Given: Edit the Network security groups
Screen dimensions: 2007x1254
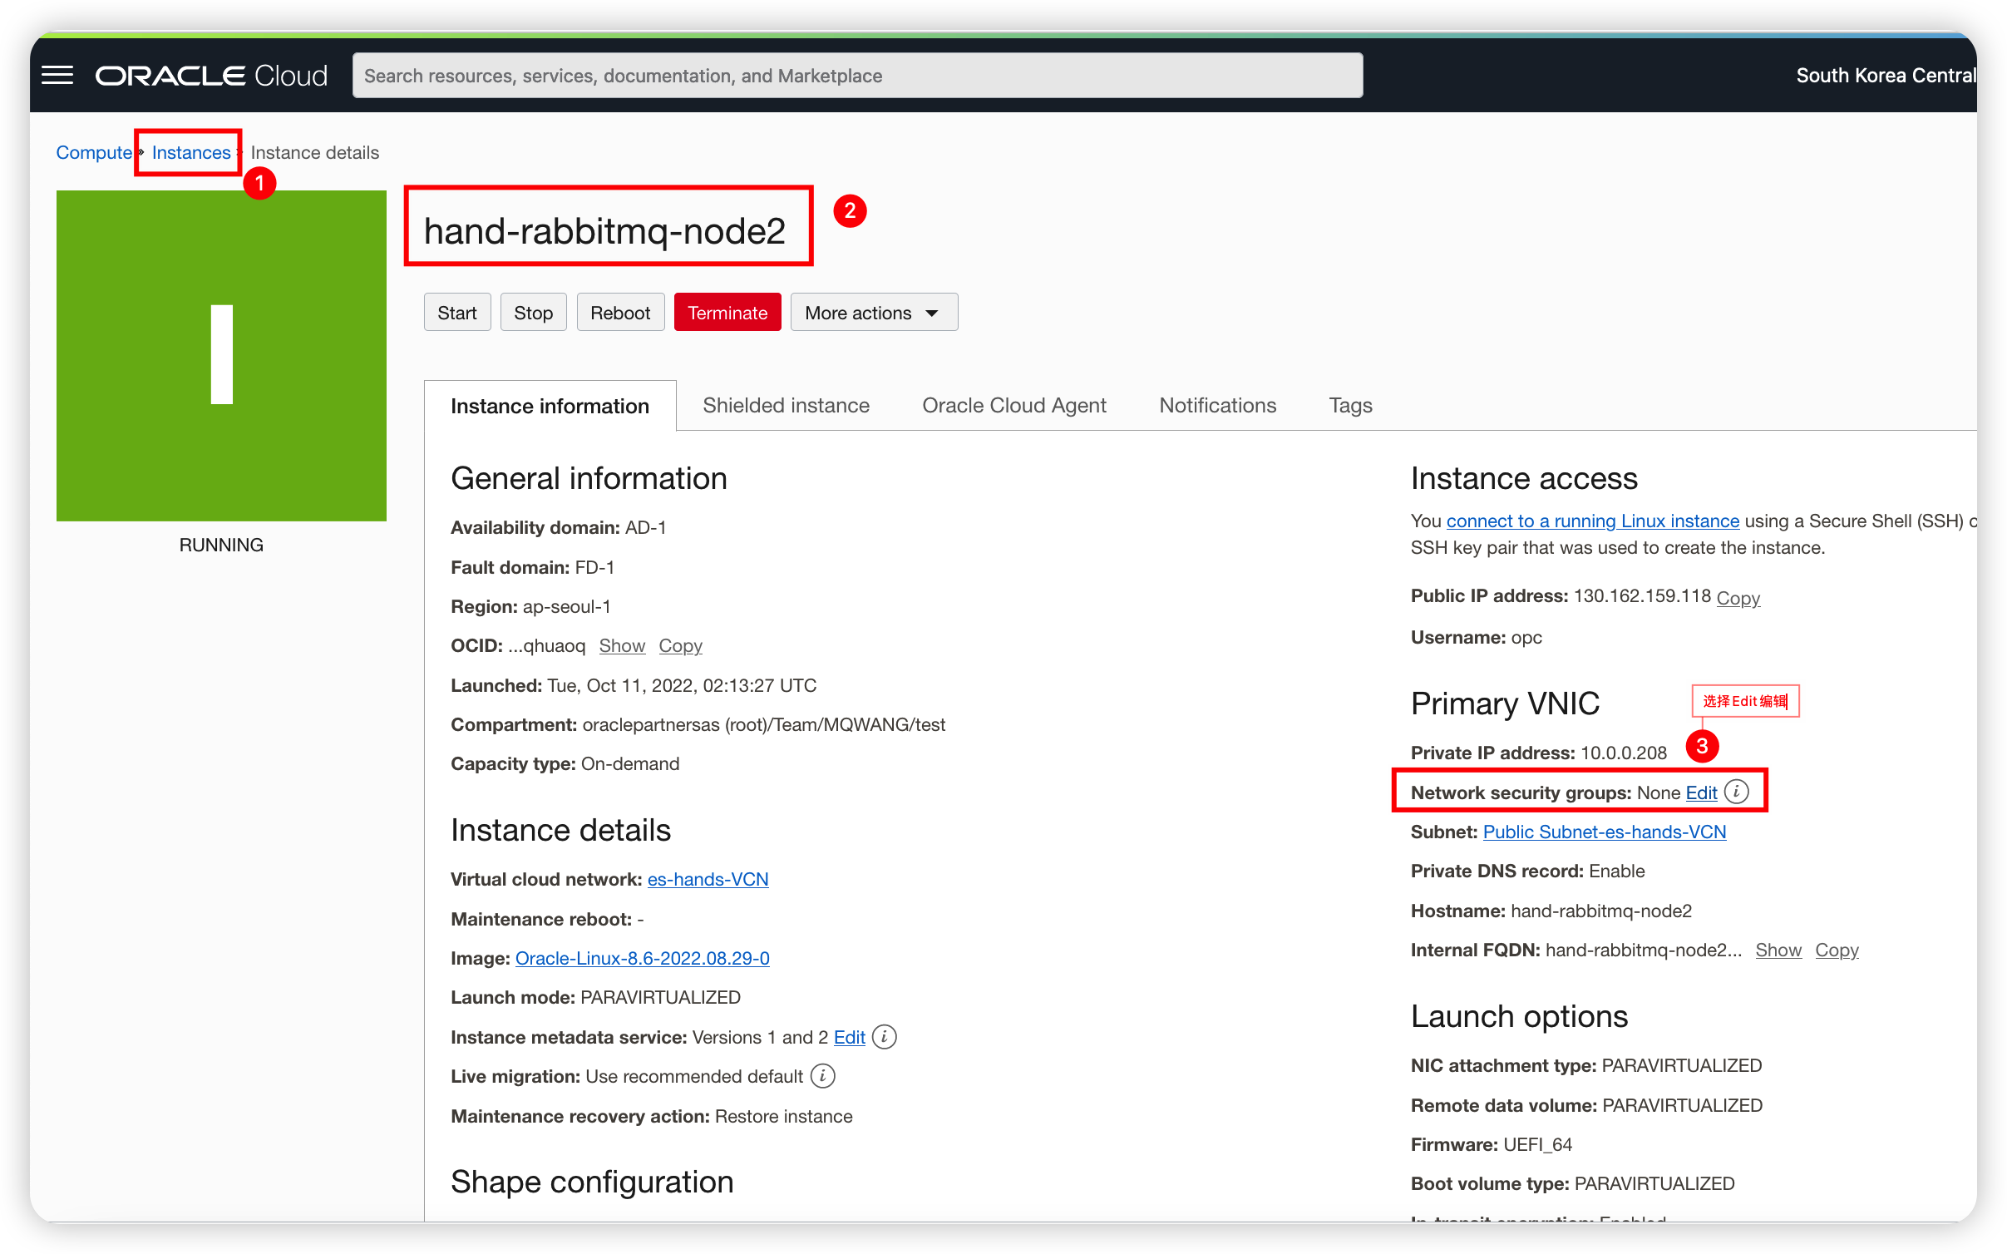Looking at the screenshot, I should 1701,792.
